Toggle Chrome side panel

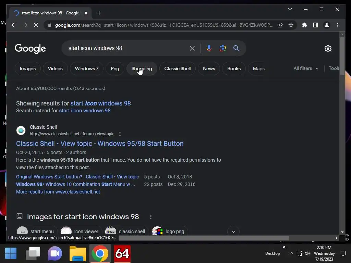pyautogui.click(x=316, y=25)
